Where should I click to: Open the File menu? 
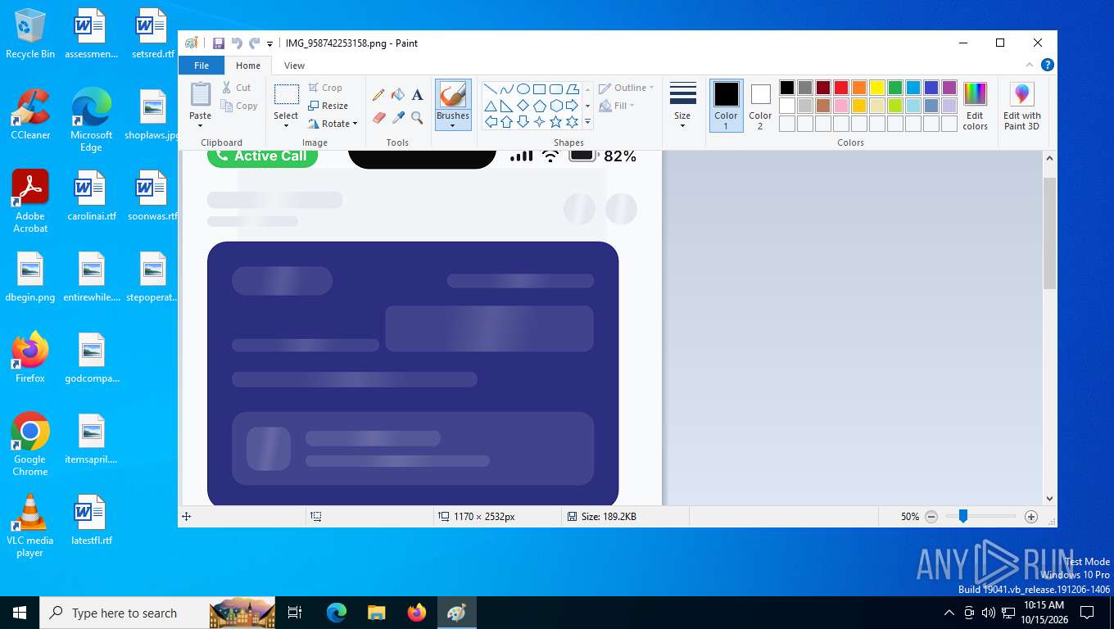(202, 66)
